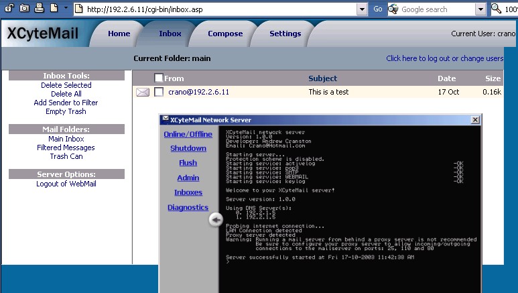Image resolution: width=518 pixels, height=293 pixels.
Task: Switch to the Compose tab
Action: pos(225,34)
